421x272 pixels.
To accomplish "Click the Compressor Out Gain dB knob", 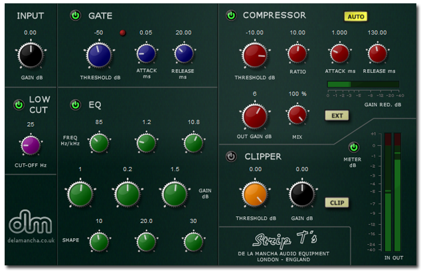I will point(254,117).
